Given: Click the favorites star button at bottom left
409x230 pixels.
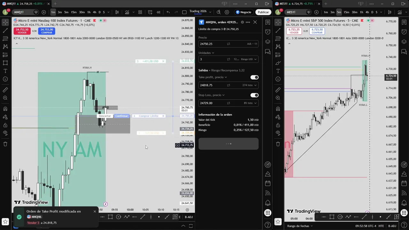Looking at the screenshot, I should point(5,221).
